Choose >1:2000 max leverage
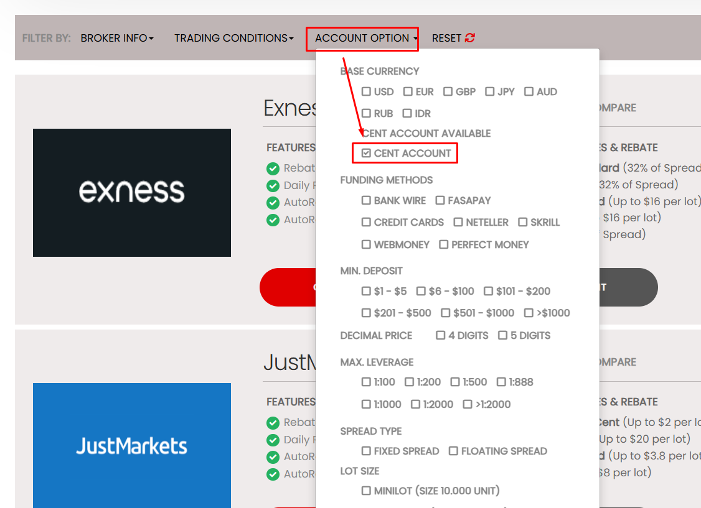The image size is (701, 508). (468, 404)
